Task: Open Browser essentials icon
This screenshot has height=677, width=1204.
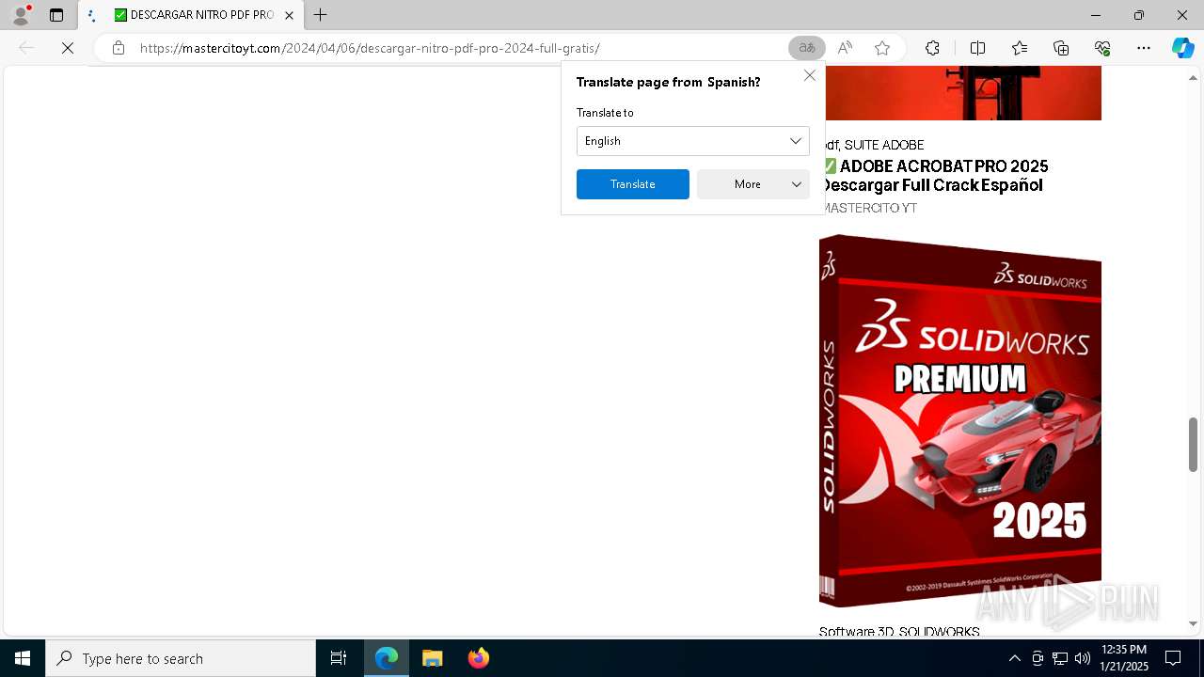Action: 1102,48
